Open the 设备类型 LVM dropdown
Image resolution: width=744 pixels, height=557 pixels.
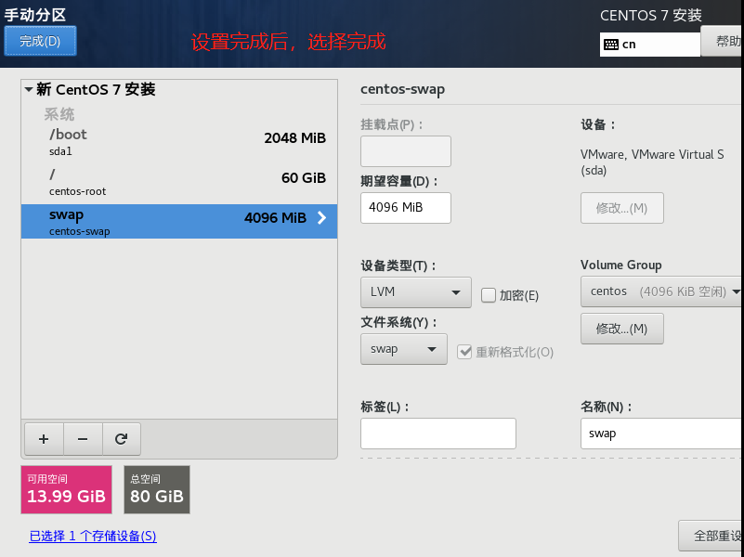(415, 292)
